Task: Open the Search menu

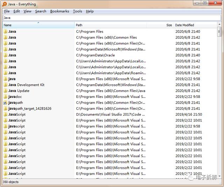Action: (x=41, y=11)
